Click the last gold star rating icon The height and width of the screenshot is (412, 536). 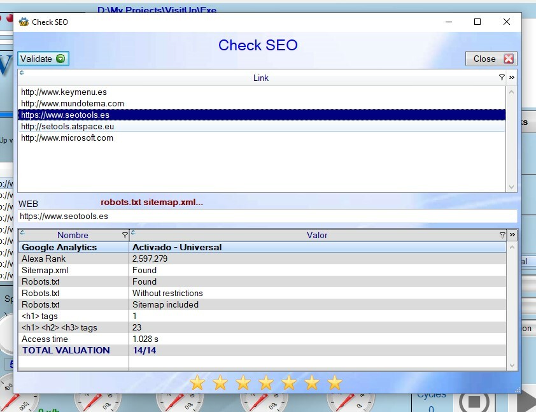[x=334, y=383]
